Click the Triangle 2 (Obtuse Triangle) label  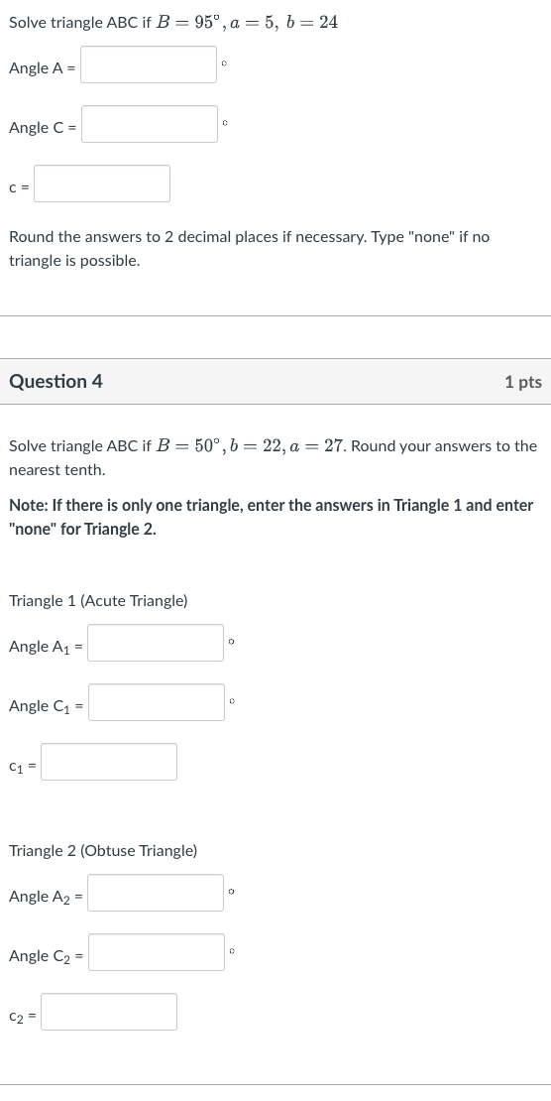pyautogui.click(x=103, y=851)
